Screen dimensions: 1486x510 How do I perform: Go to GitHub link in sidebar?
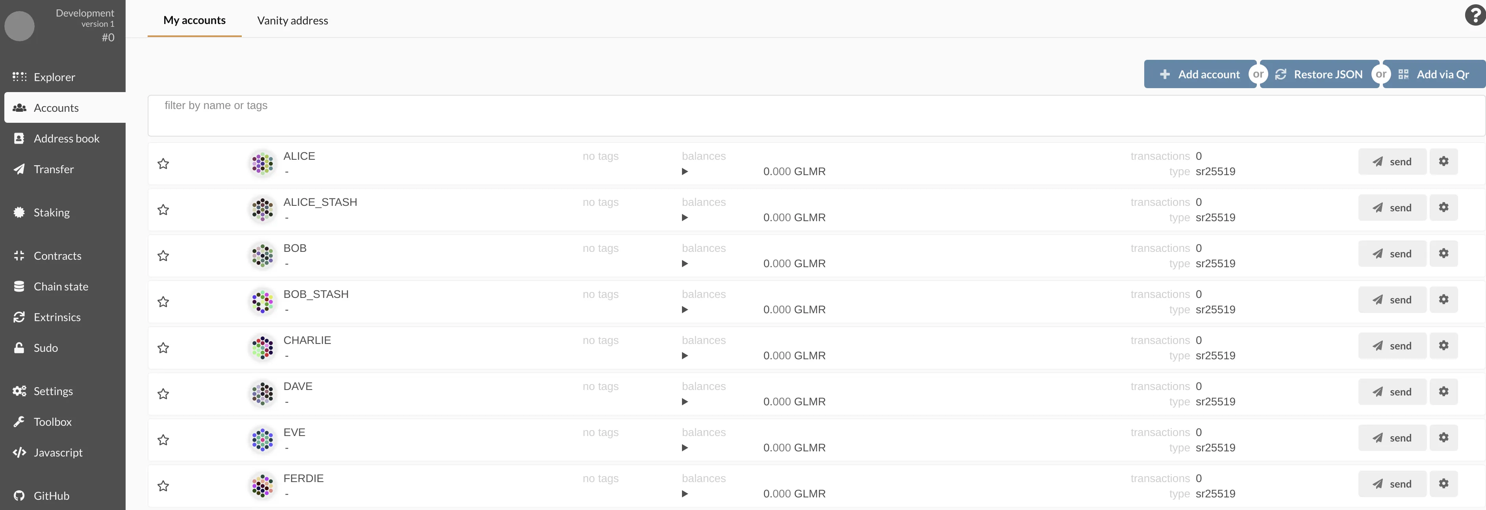51,495
